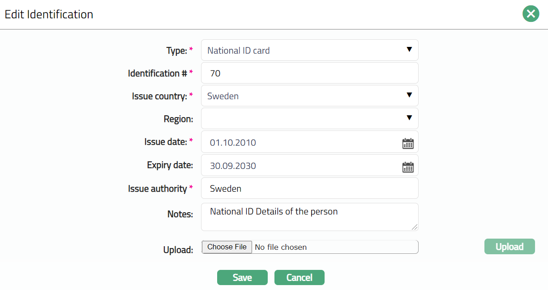This screenshot has width=548, height=290.
Task: Click the Edit Identification title
Action: tap(49, 14)
